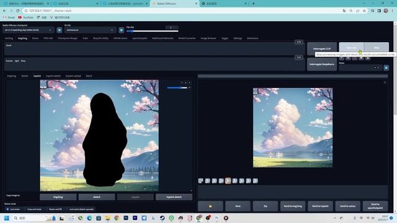Click the Save output button
Viewport: 397px width, 223px height.
point(238,206)
